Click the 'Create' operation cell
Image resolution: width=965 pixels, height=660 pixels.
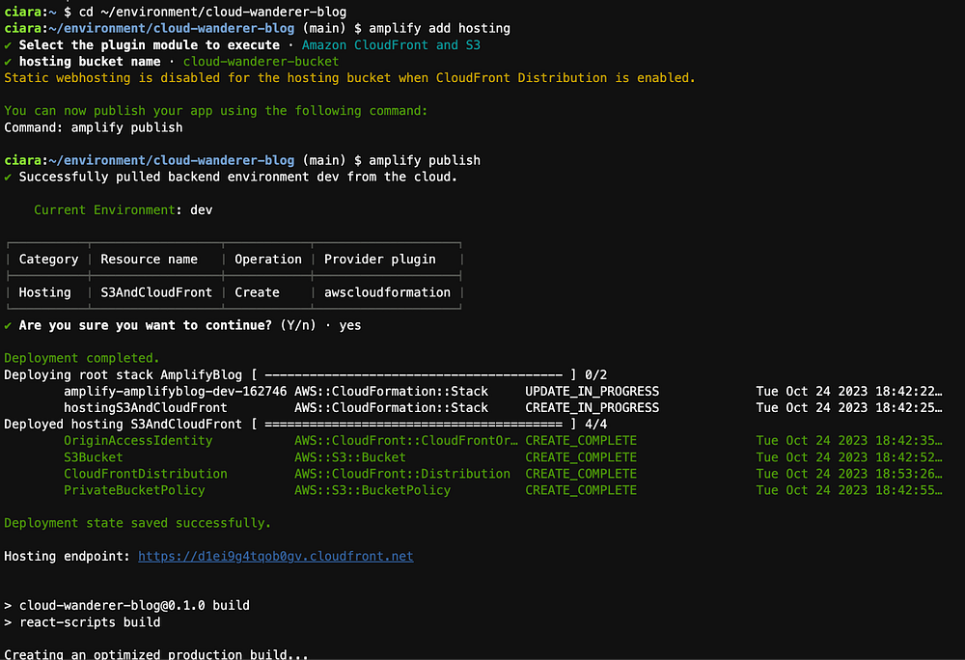[257, 292]
